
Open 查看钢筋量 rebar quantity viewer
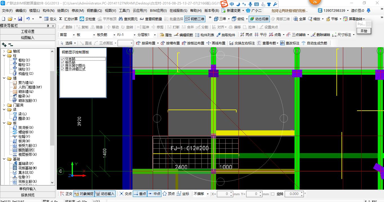tap(151, 19)
